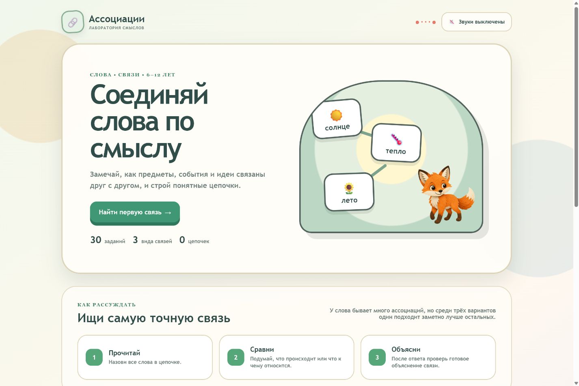
Task: Click the sunflower icon
Action: pos(349,189)
